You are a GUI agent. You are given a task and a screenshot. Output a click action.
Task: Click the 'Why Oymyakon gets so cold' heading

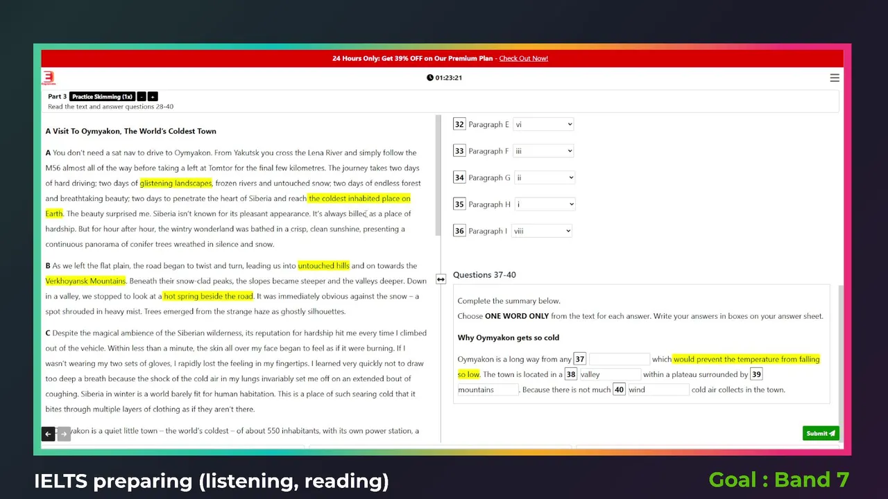click(x=509, y=338)
